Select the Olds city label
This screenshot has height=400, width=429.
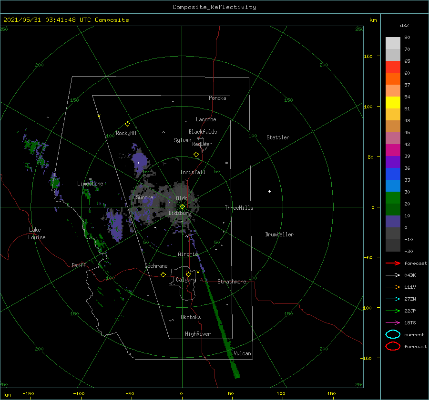click(182, 198)
